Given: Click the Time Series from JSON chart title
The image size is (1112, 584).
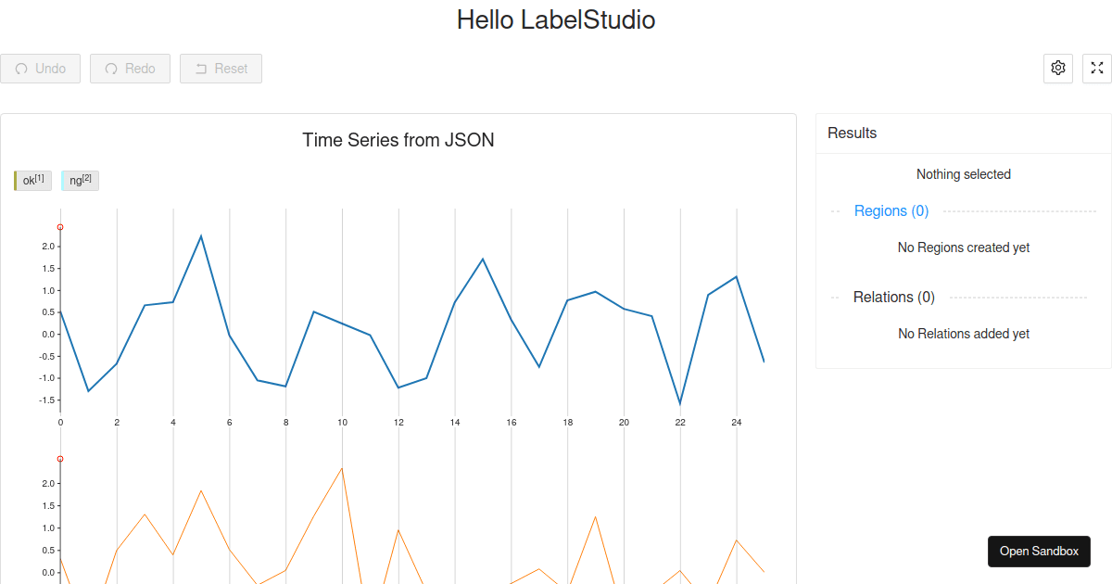Looking at the screenshot, I should coord(398,140).
